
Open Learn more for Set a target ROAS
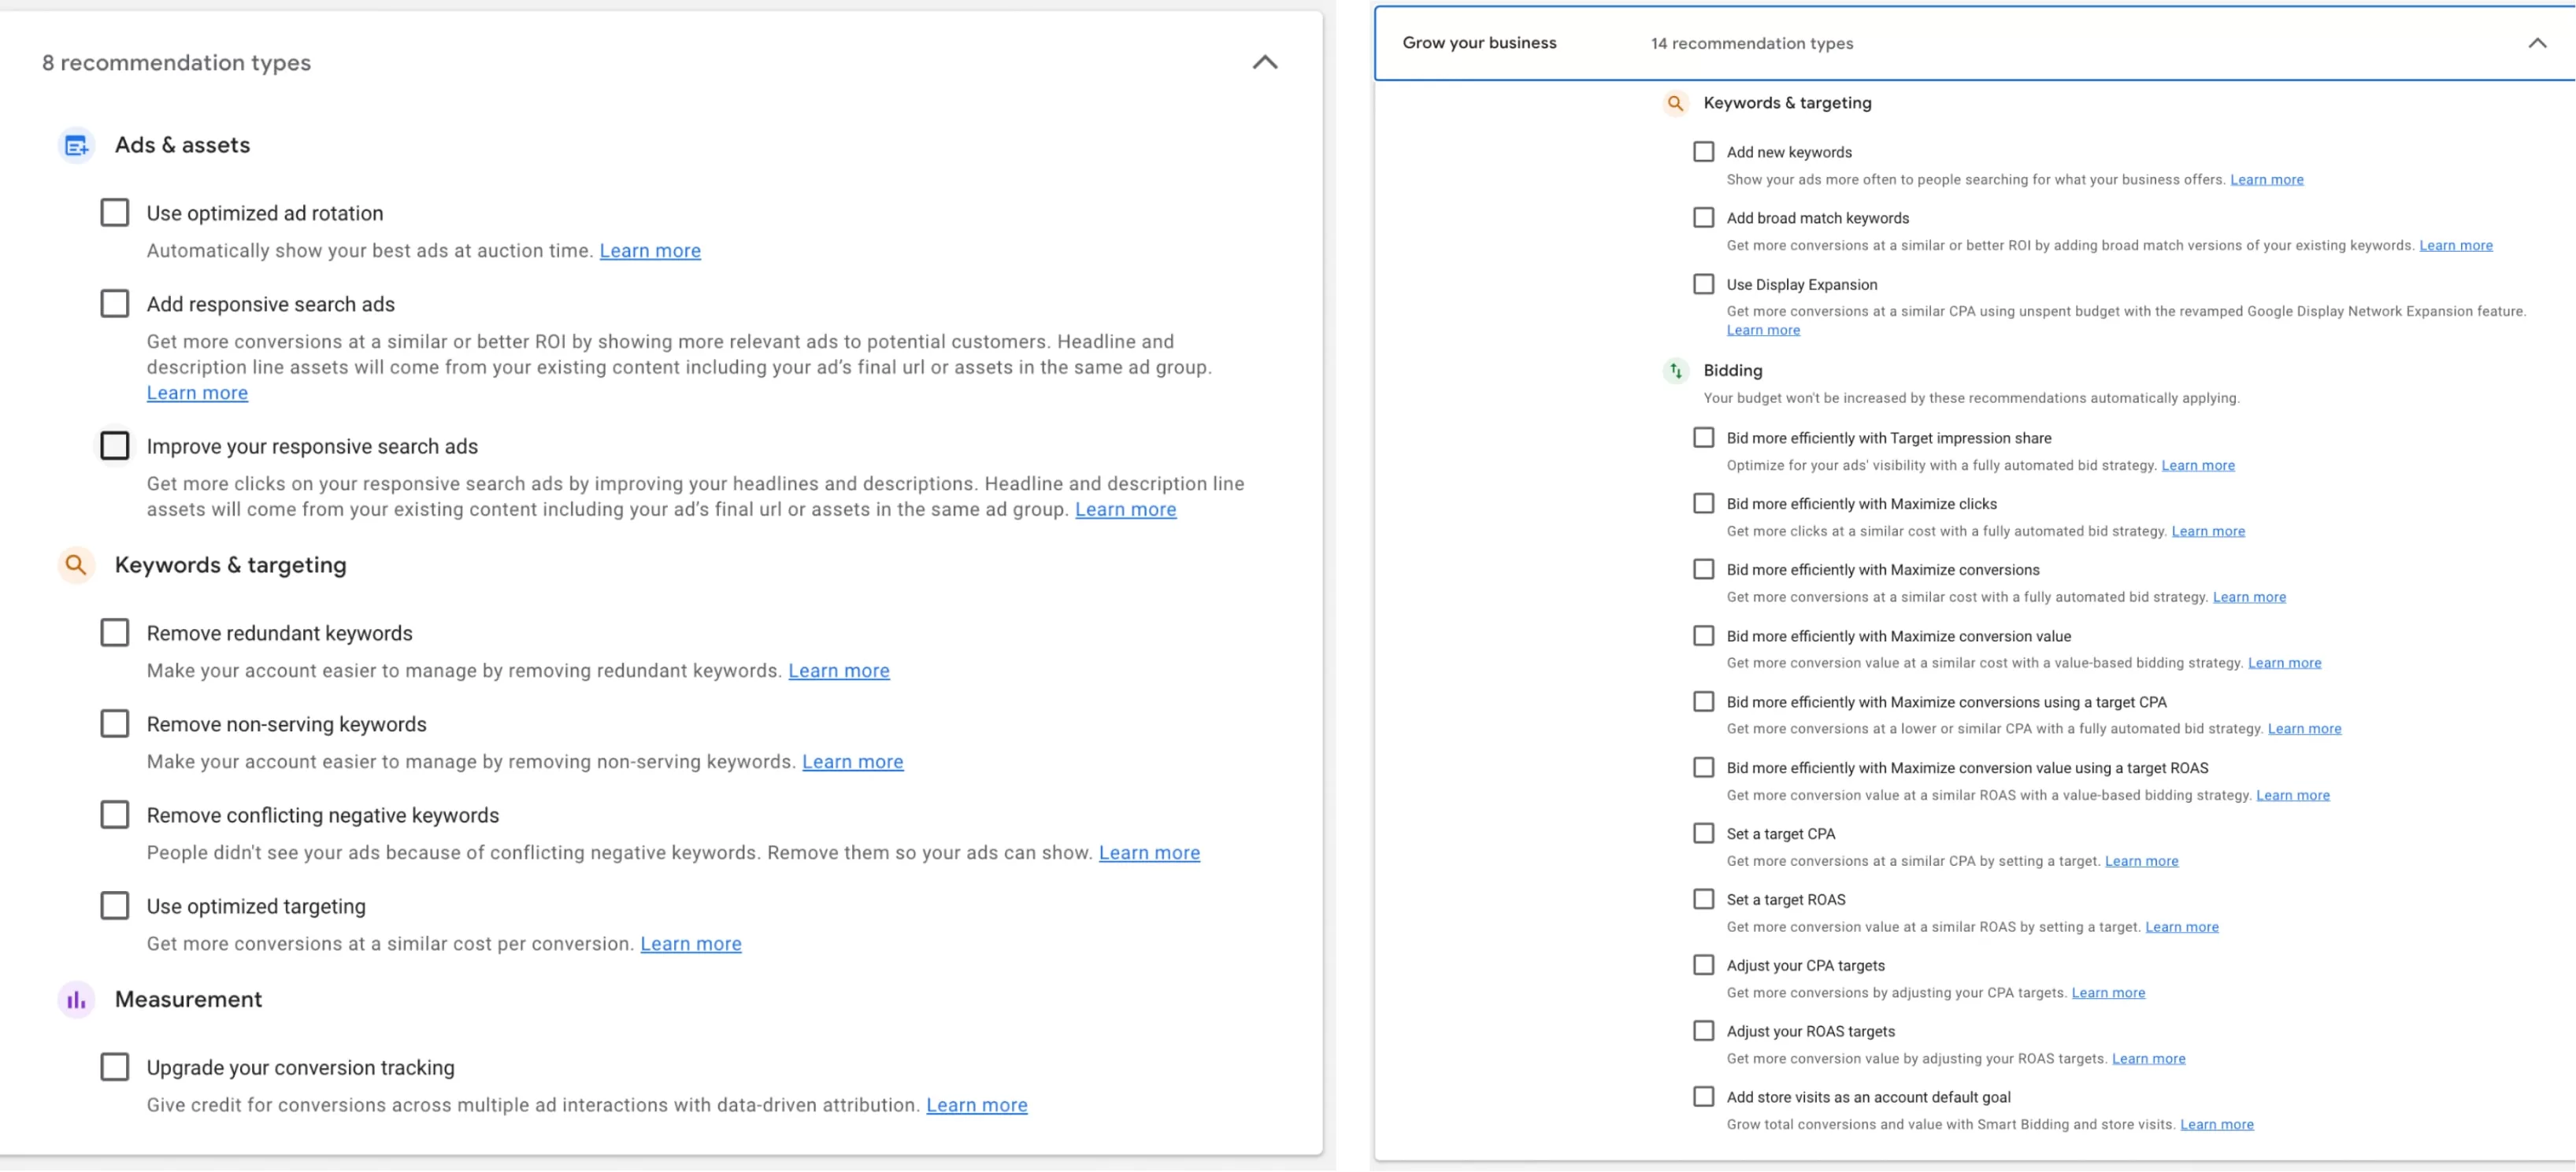click(x=2181, y=927)
